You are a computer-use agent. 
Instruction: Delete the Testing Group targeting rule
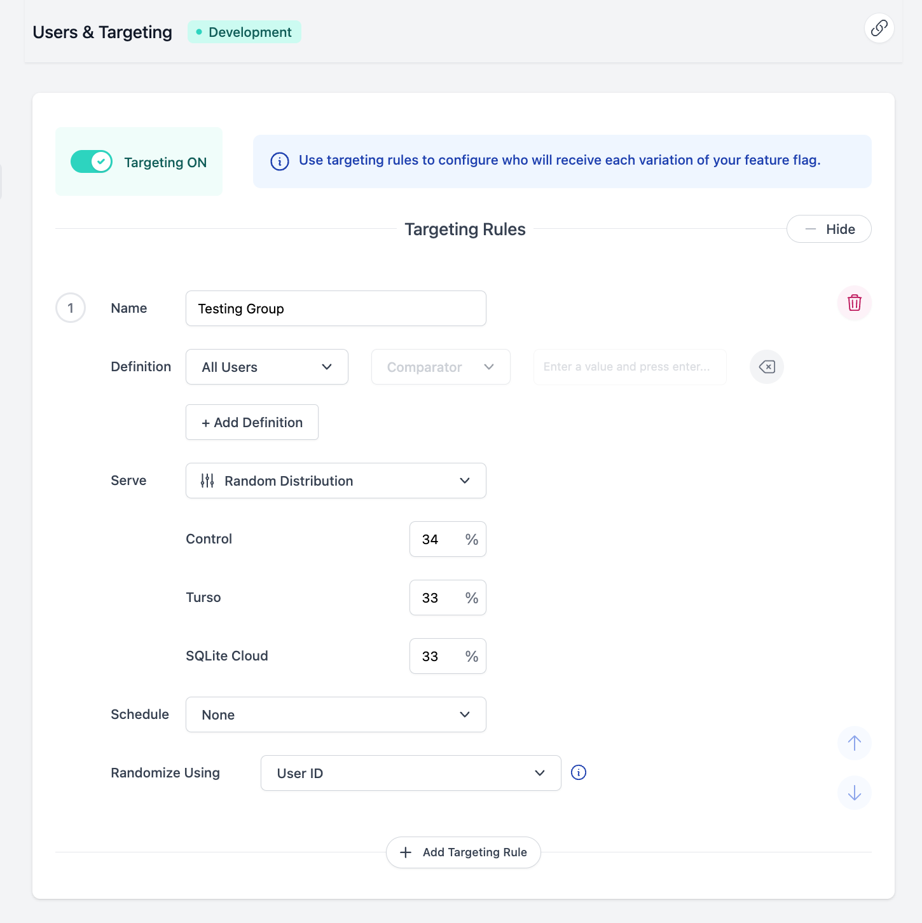click(x=854, y=303)
